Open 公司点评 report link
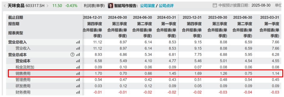 (166, 5)
